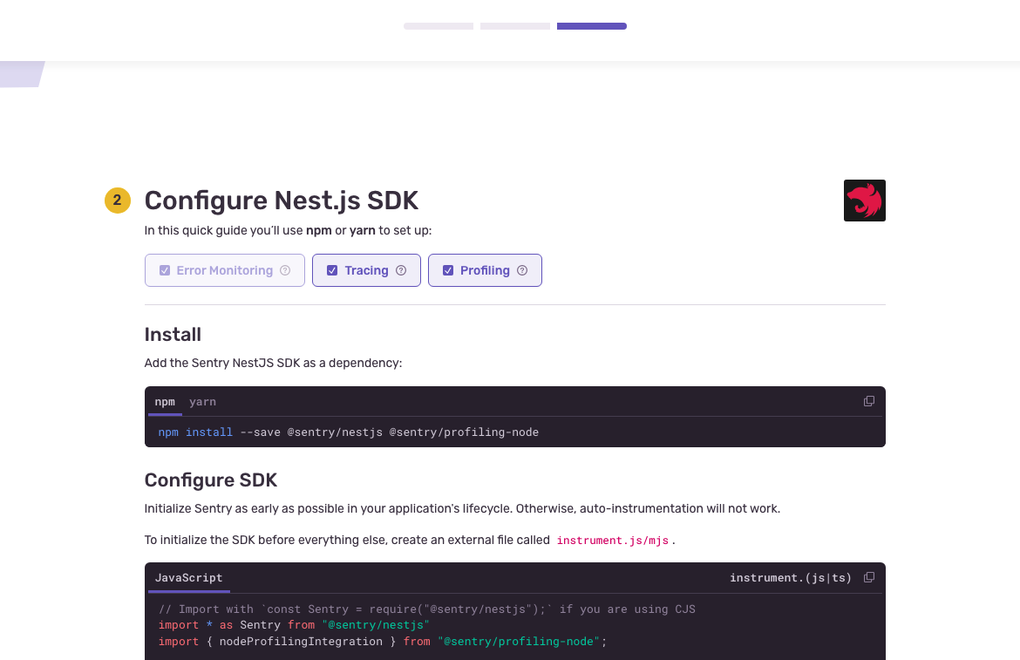Go to second onboarding progress step

[x=515, y=26]
